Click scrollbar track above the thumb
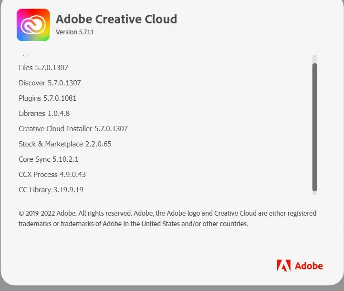Screen dimensions: 344x291 click(314, 59)
